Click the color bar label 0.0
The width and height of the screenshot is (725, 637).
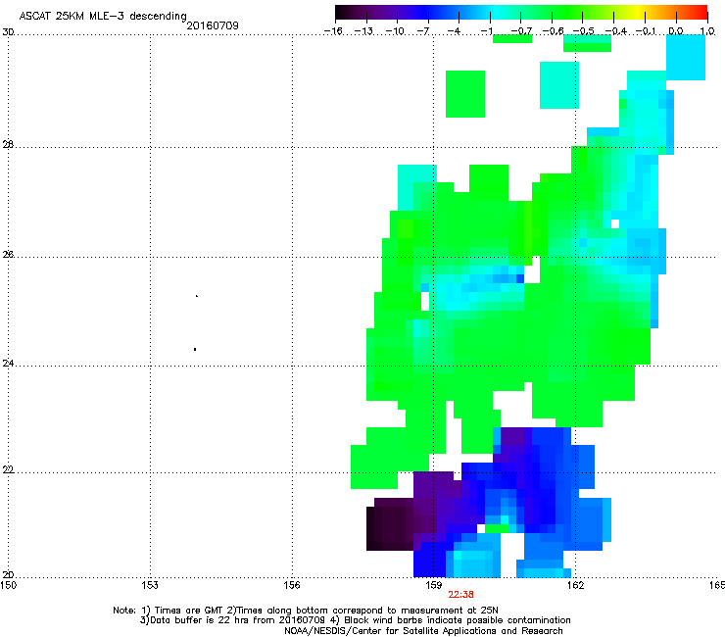[676, 31]
